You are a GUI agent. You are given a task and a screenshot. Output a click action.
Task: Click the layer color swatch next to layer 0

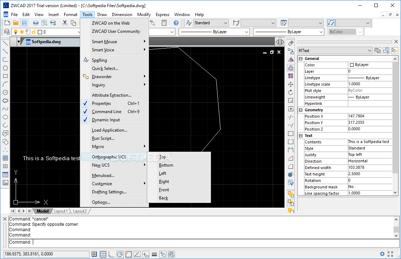click(40, 32)
